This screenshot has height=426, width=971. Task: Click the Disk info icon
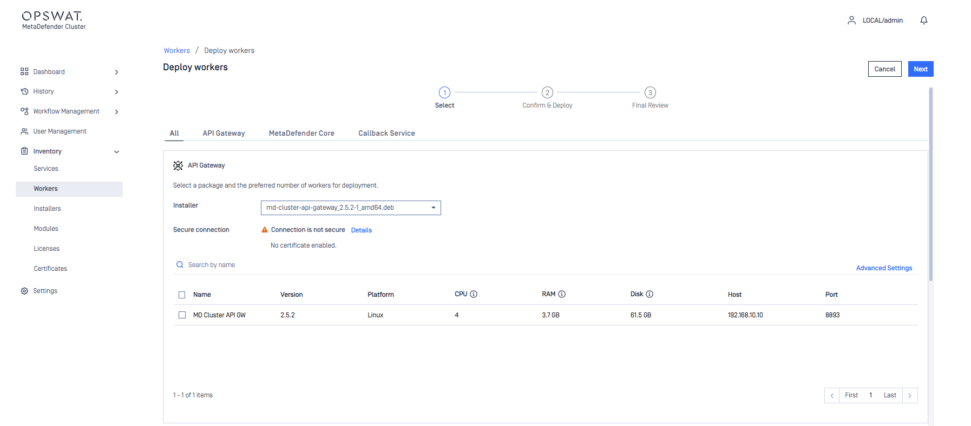[649, 294]
